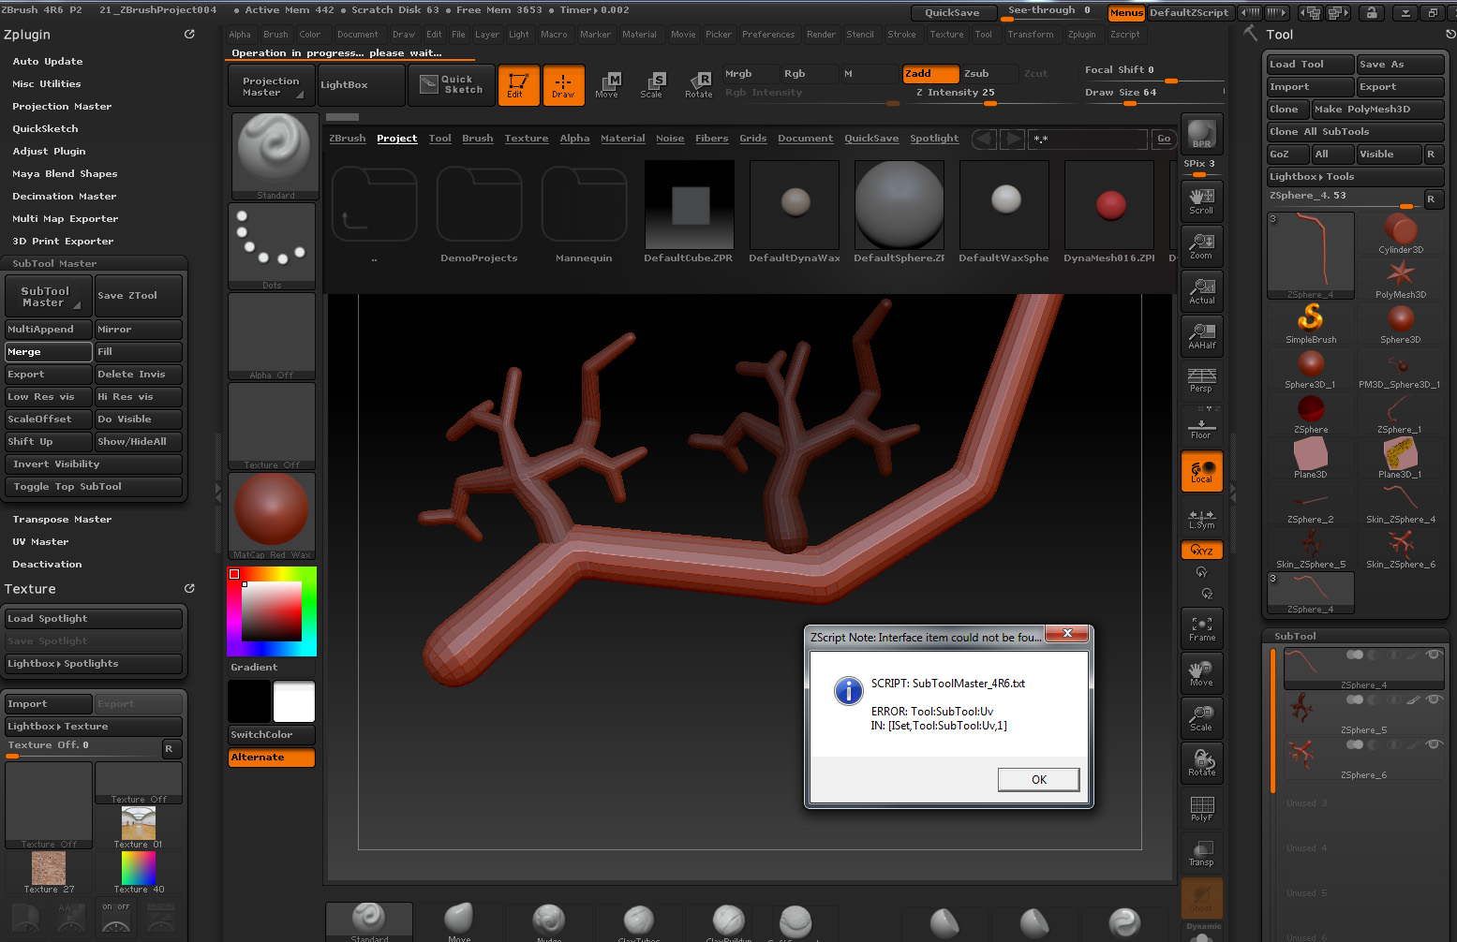Pick the PolyMesh3D star tool
The image size is (1457, 942).
tap(1401, 278)
